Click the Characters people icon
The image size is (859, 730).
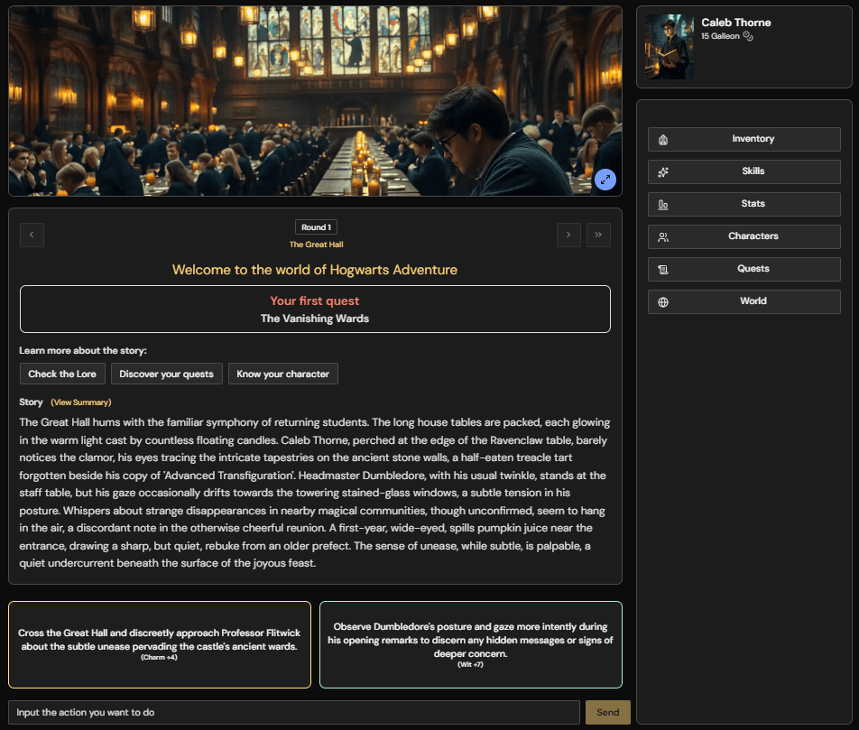pyautogui.click(x=663, y=236)
